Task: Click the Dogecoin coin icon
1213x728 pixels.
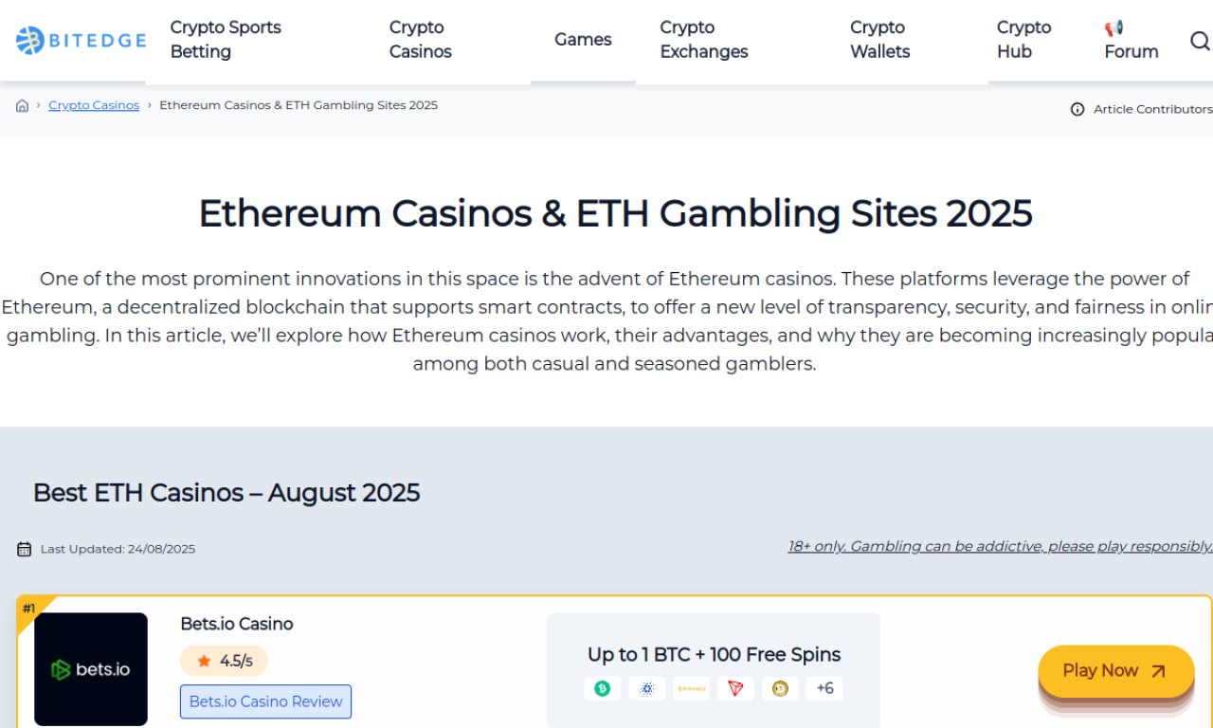Action: (x=781, y=689)
